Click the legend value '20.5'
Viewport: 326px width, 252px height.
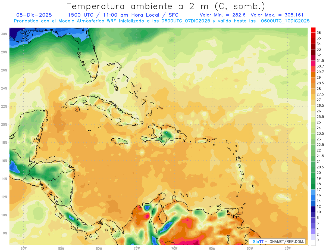click(x=320, y=167)
